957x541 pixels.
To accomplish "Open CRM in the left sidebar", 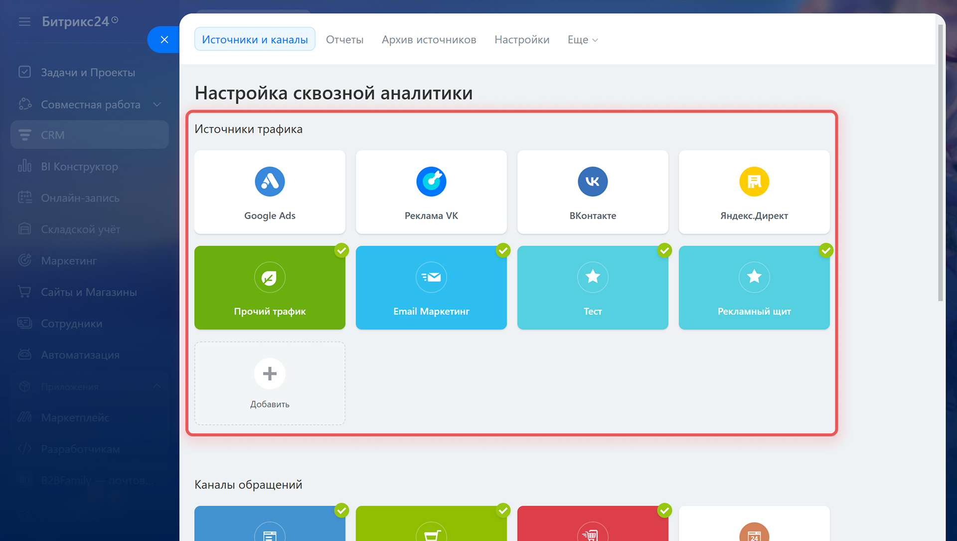I will [x=90, y=135].
